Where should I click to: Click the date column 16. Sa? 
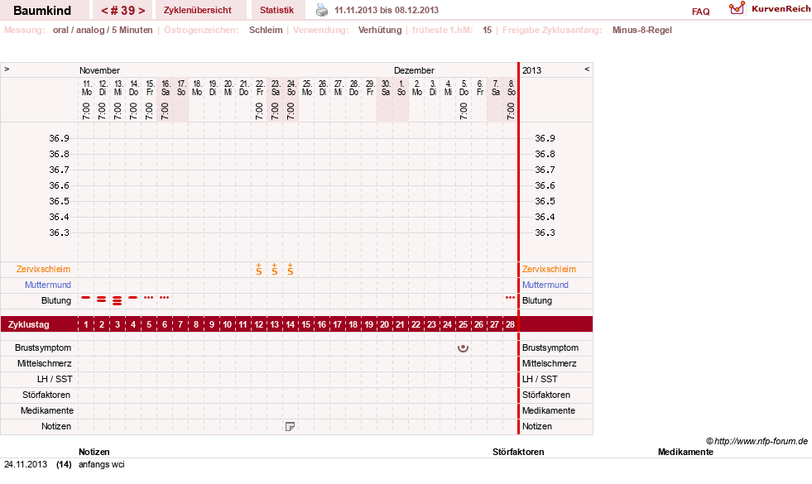click(166, 88)
